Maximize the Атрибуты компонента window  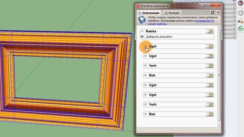(208, 5)
